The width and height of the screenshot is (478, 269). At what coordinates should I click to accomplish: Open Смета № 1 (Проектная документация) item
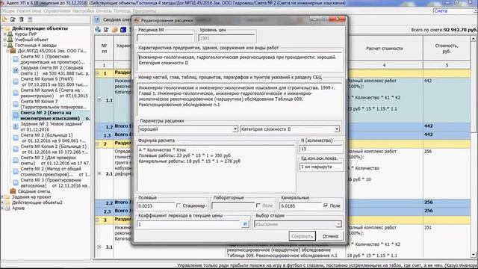[x=52, y=59]
